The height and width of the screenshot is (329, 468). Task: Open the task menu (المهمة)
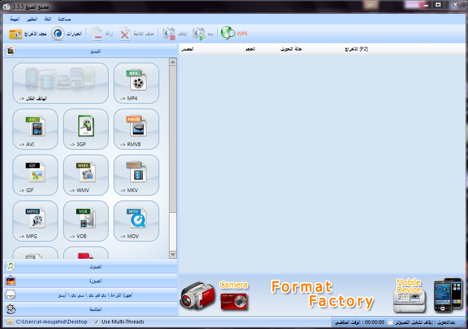click(15, 19)
